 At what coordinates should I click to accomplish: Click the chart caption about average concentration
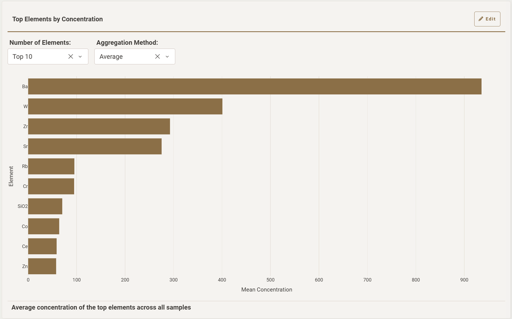coord(102,307)
